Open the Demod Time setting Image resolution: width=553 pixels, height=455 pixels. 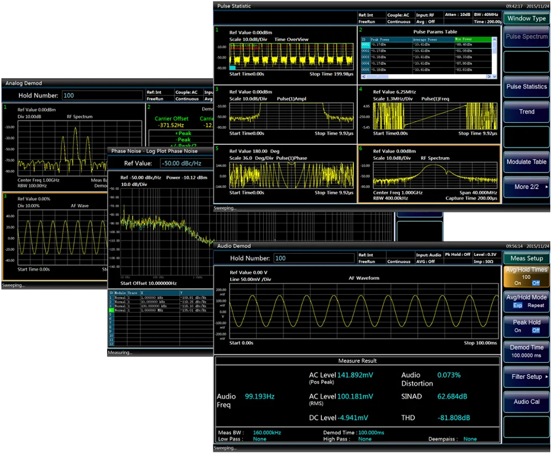526,351
